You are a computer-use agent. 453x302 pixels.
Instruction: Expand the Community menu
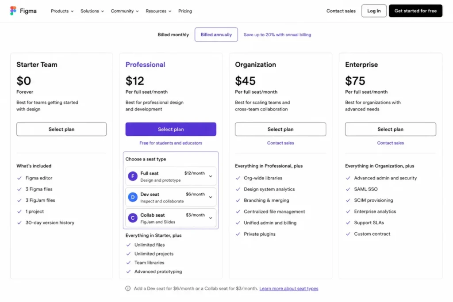(125, 11)
